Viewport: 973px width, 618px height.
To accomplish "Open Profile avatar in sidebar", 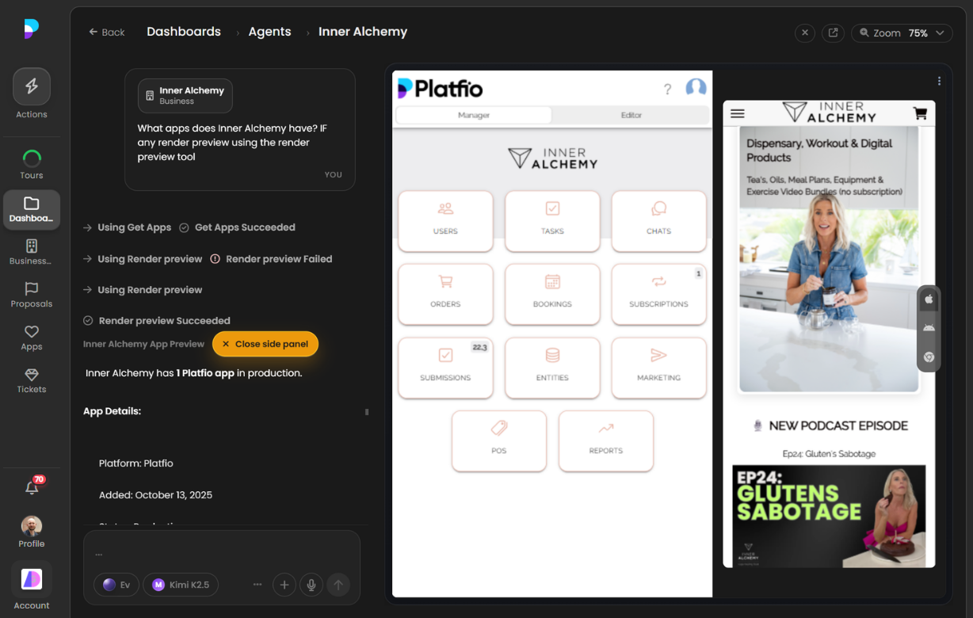I will 32,532.
